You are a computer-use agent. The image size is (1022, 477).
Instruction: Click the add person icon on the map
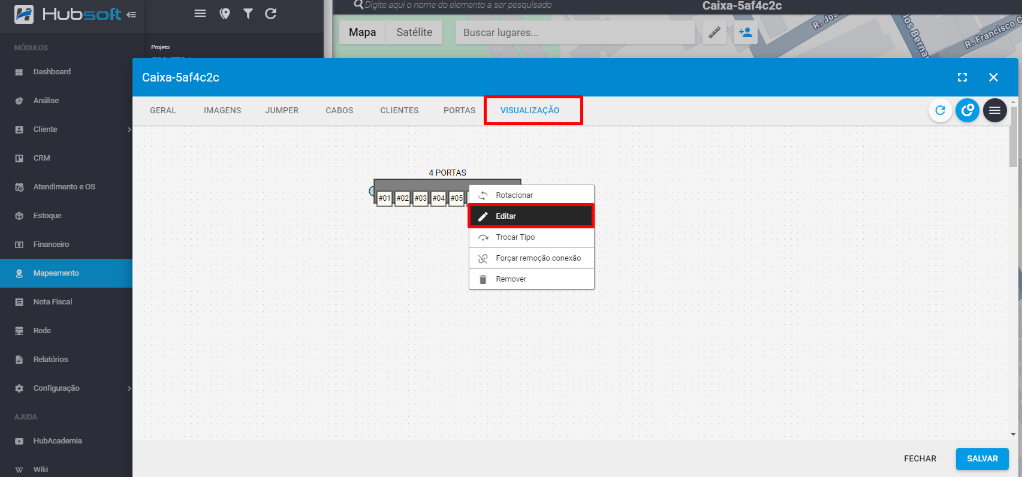pos(746,32)
